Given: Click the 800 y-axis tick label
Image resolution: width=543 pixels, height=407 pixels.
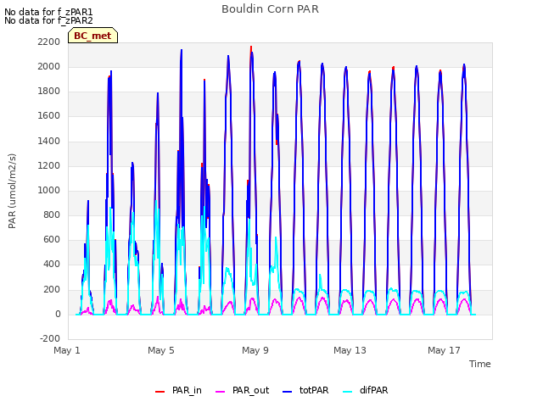Looking at the screenshot, I should point(52,215).
